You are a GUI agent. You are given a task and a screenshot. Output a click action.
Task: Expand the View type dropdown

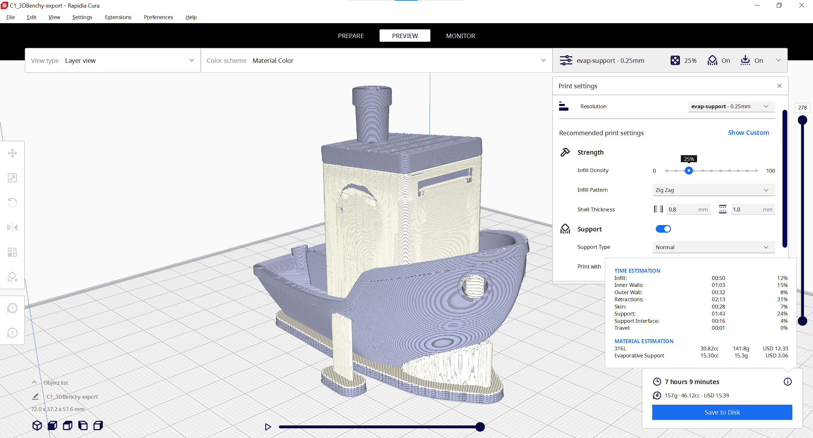point(113,61)
